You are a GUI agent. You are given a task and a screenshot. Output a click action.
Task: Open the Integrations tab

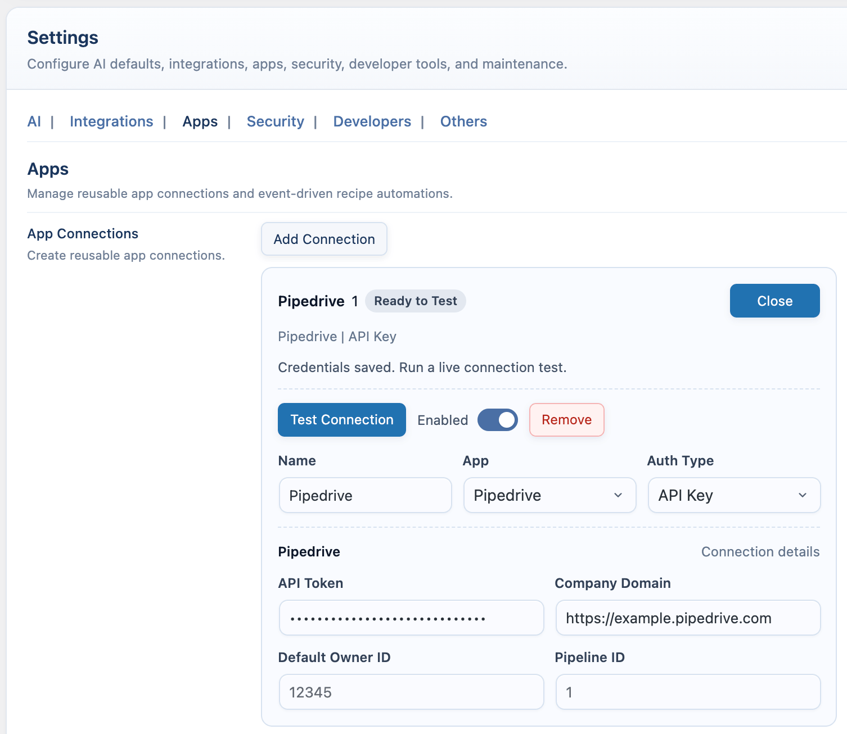tap(111, 121)
